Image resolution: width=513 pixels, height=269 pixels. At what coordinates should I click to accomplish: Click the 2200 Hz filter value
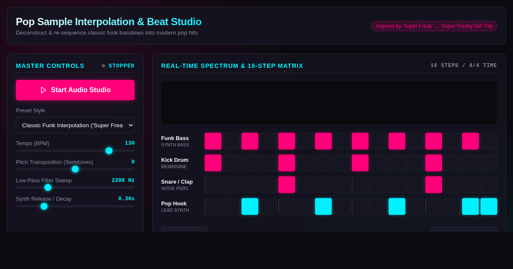(x=123, y=180)
